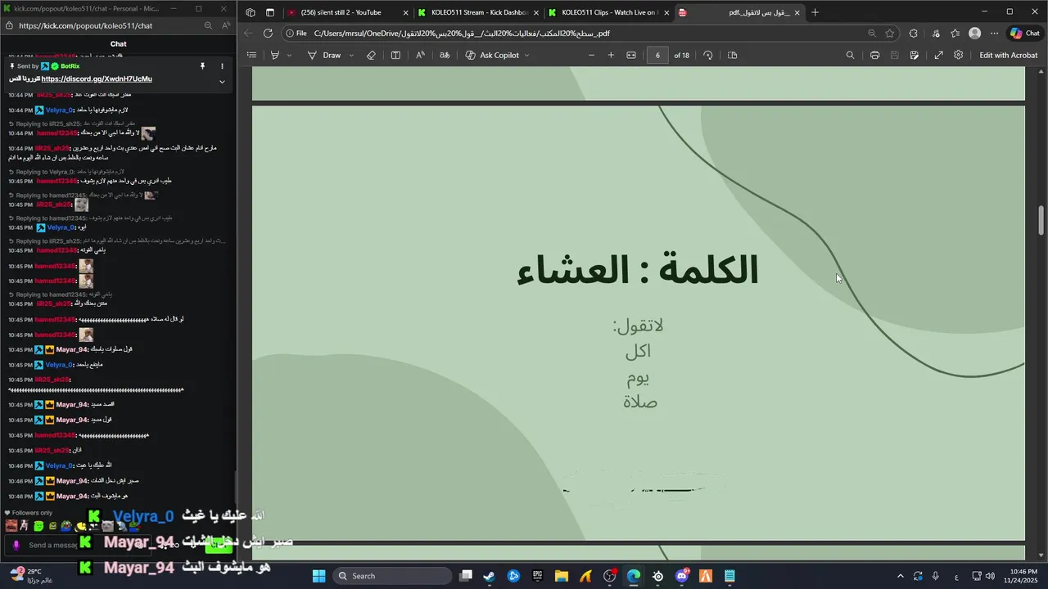1048x589 pixels.
Task: Add PDF page to favorites star
Action: pyautogui.click(x=890, y=34)
